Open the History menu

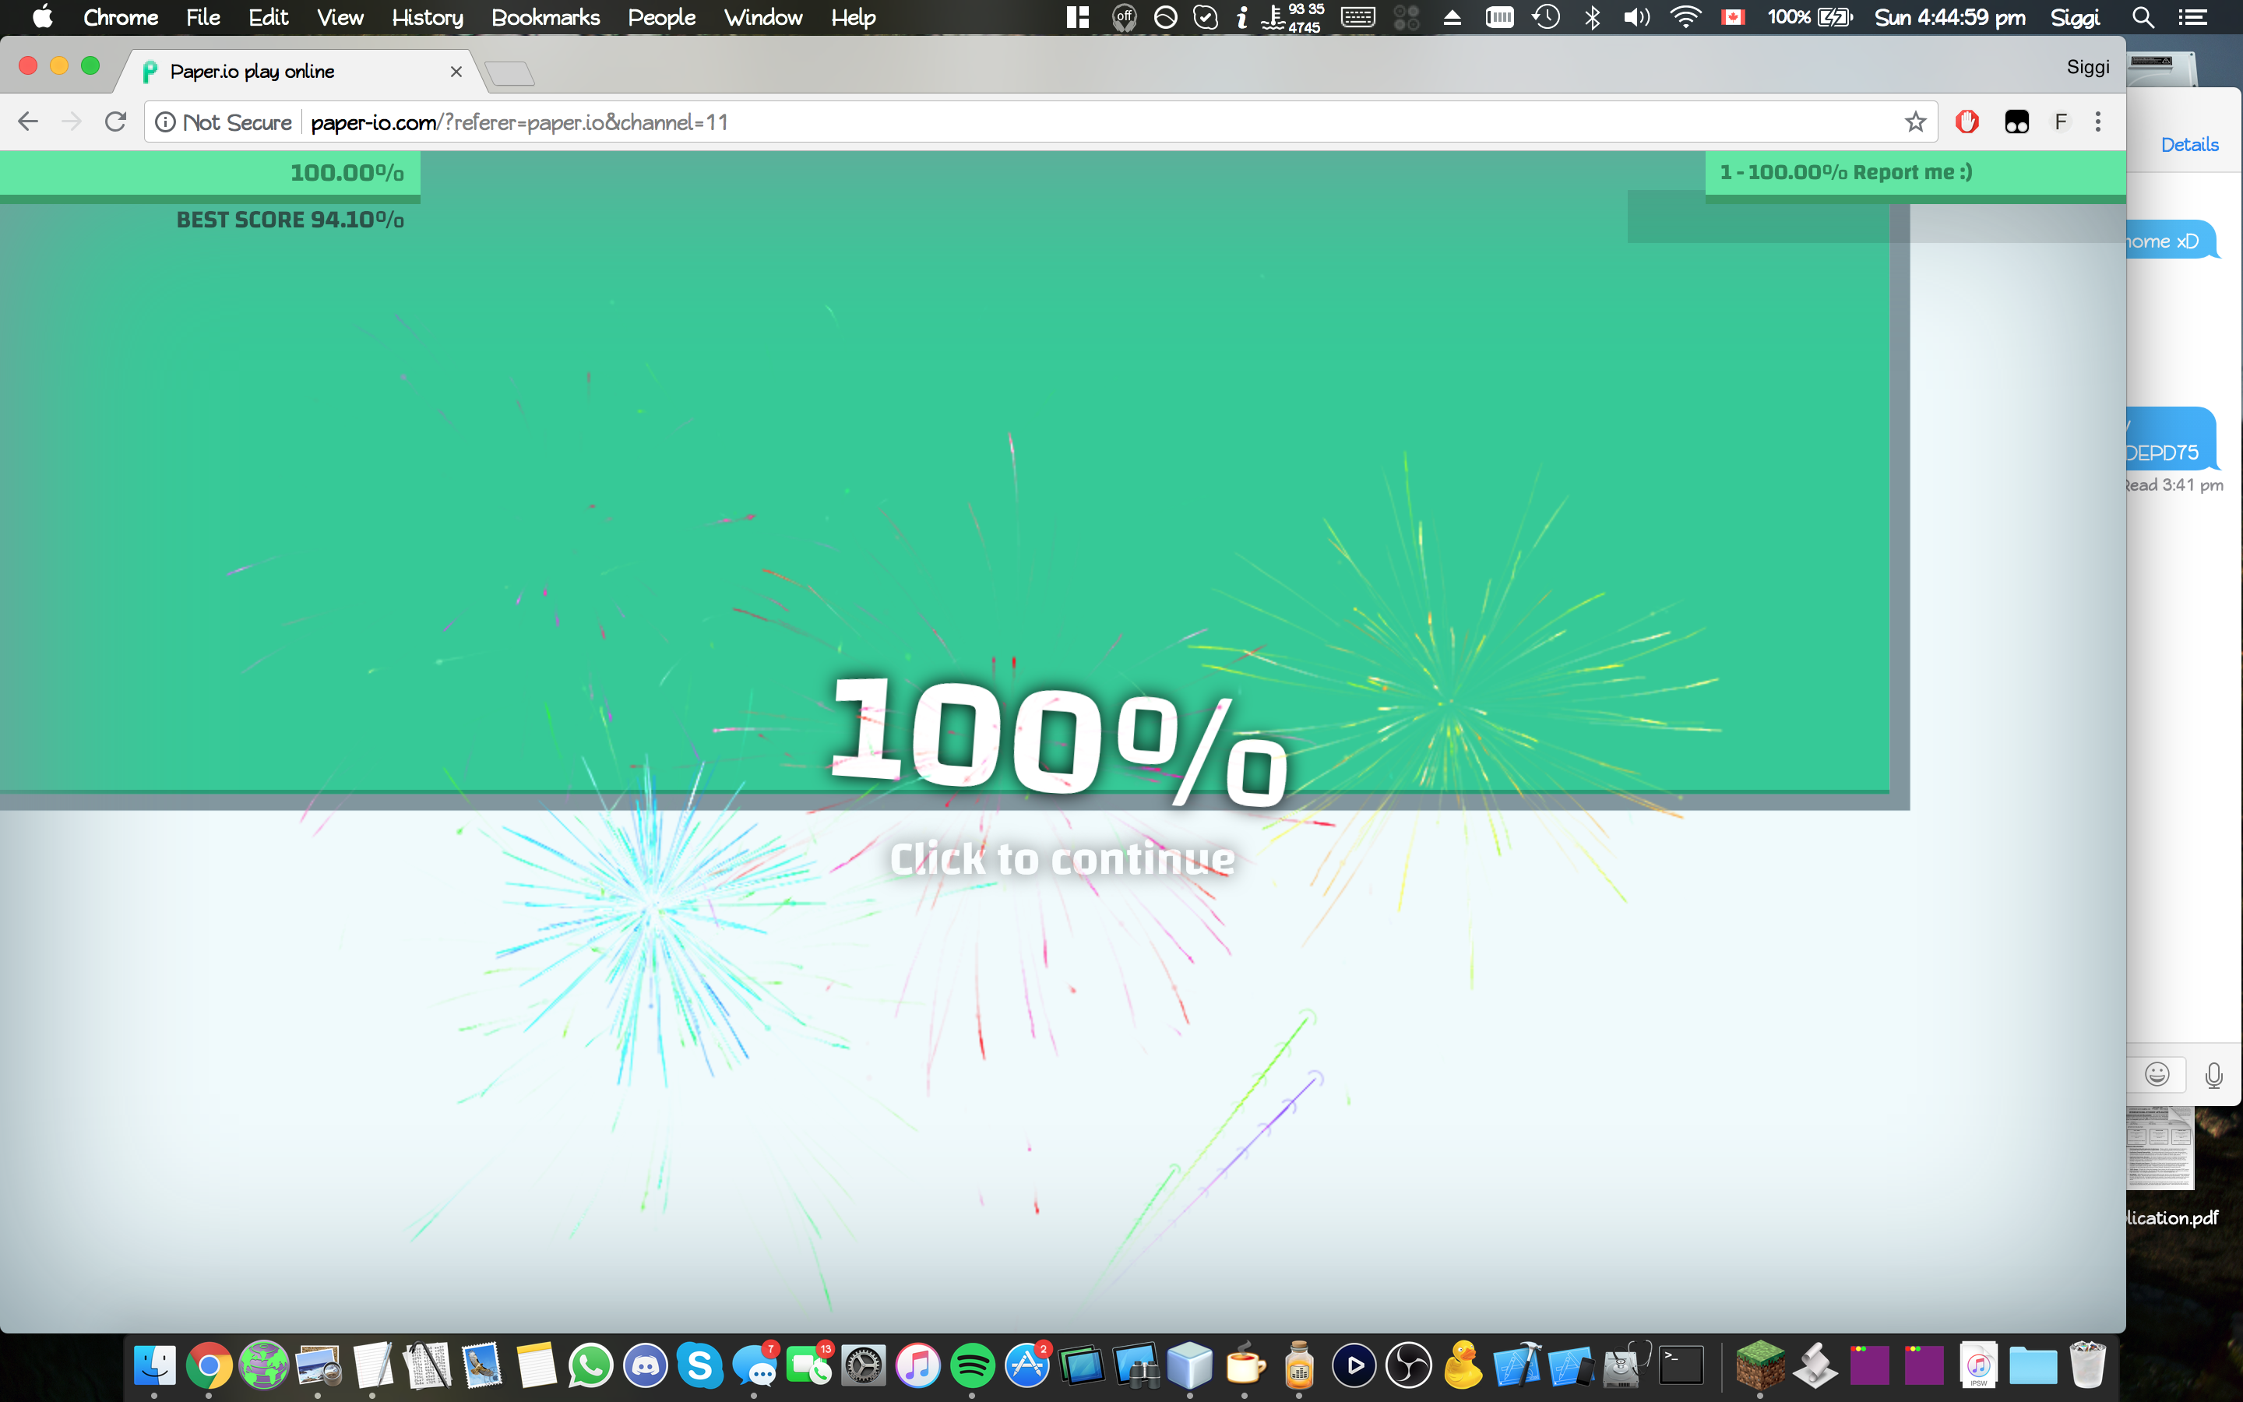[428, 18]
